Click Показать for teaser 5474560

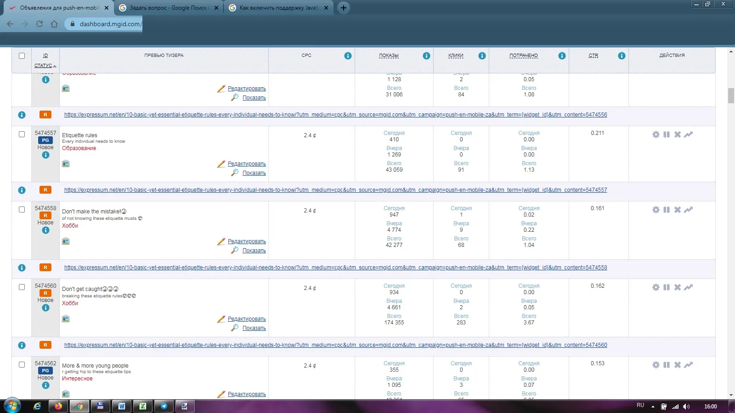pyautogui.click(x=254, y=328)
